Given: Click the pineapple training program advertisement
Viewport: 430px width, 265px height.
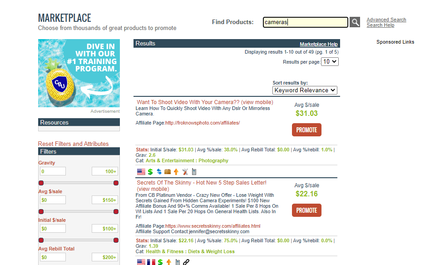Looking at the screenshot, I should pos(79,73).
